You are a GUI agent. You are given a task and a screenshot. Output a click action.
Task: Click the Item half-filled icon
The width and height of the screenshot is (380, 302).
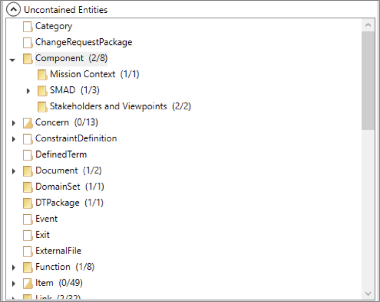28,283
